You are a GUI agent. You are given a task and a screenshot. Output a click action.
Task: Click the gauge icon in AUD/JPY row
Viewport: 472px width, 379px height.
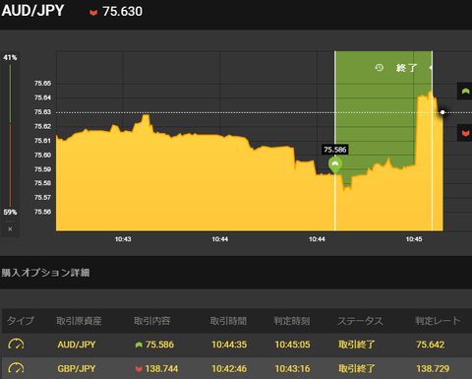click(16, 345)
